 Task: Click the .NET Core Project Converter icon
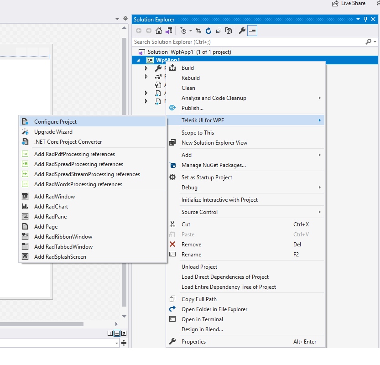click(x=25, y=141)
